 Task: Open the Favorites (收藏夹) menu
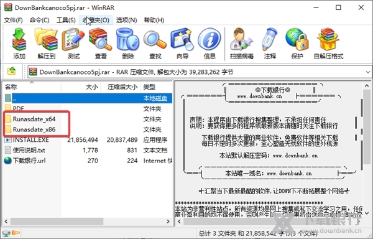tap(96, 21)
